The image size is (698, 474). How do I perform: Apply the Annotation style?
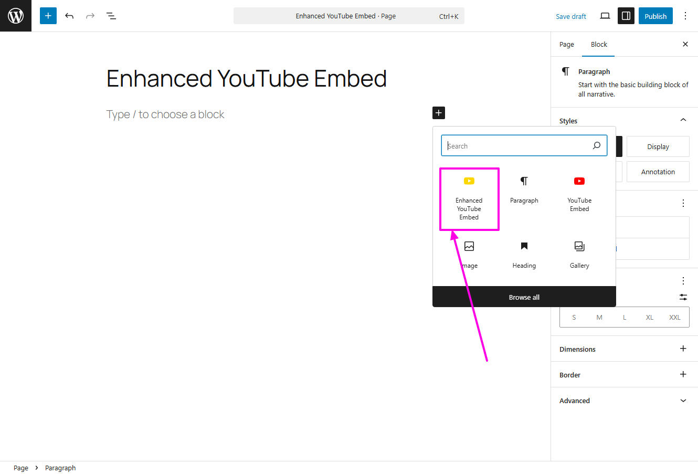[x=658, y=172]
